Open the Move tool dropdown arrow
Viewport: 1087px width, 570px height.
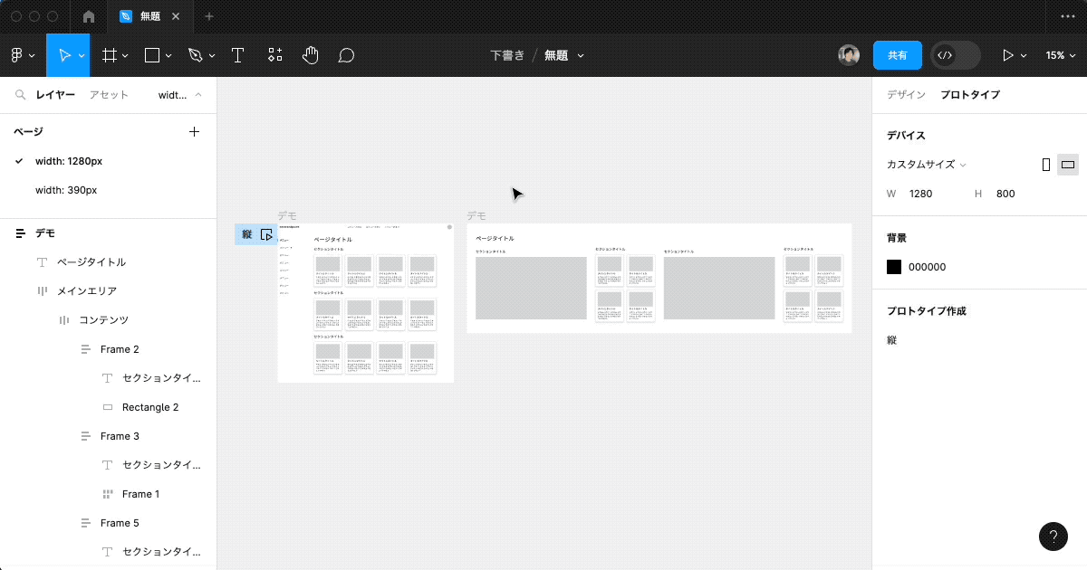81,55
